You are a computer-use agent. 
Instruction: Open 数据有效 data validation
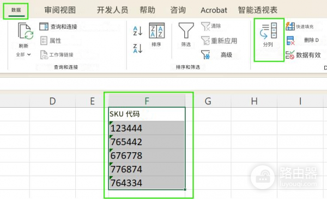pyautogui.click(x=303, y=55)
